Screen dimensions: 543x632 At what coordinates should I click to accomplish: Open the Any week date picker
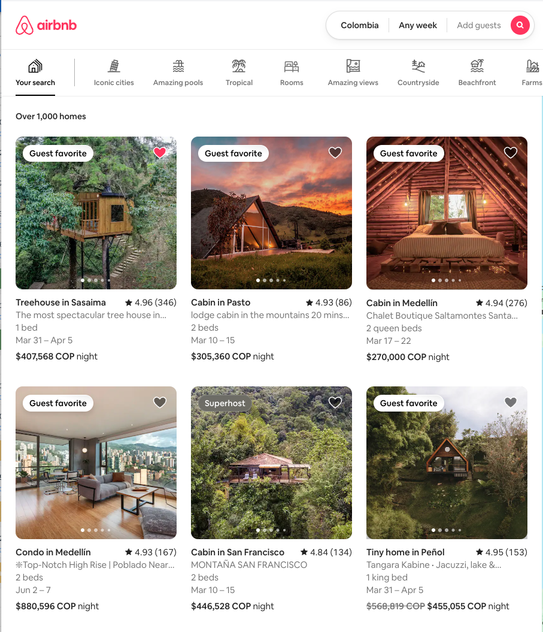coord(418,25)
